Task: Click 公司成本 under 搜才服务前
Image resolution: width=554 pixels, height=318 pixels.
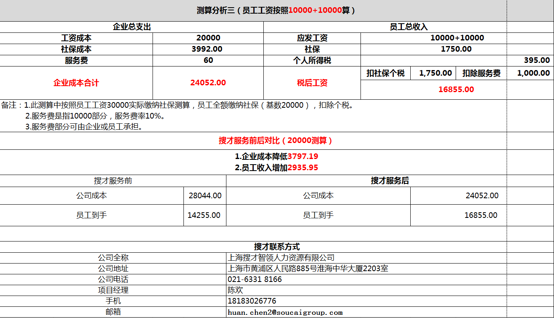Action: [92, 196]
